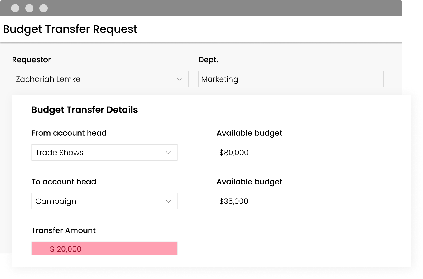The height and width of the screenshot is (279, 423).
Task: Click the $35,000 available budget value
Action: coord(234,201)
